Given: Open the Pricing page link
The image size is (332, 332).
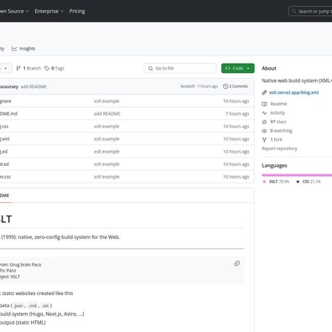Looking at the screenshot, I should pos(77,11).
